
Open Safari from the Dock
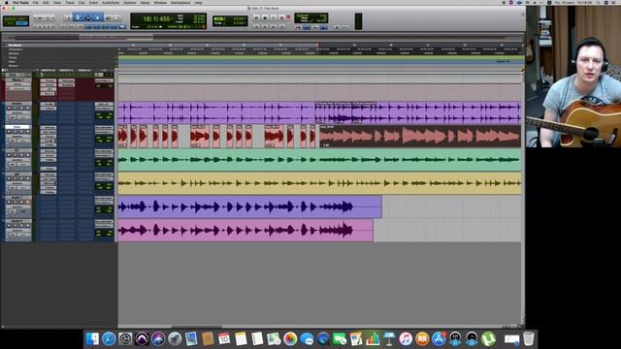point(109,339)
